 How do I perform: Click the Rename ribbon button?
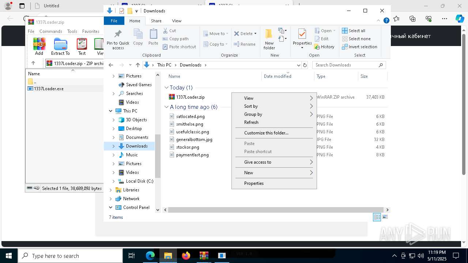click(245, 44)
